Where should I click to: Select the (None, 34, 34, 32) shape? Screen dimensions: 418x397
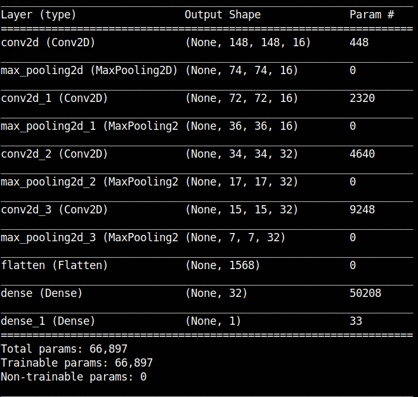pos(242,154)
